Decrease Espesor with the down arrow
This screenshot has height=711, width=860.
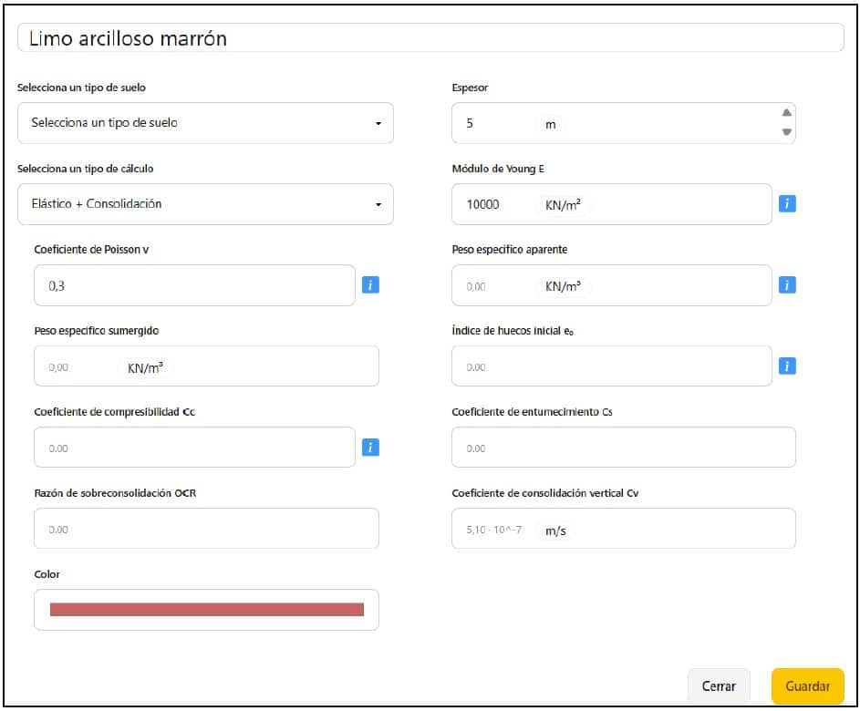786,132
